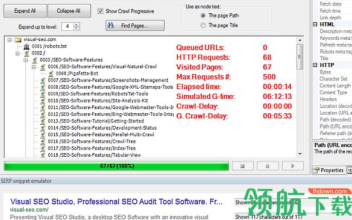Click the page icon of 0018 Tabular-View
Viewport: 352px width, 220px height.
43,155
